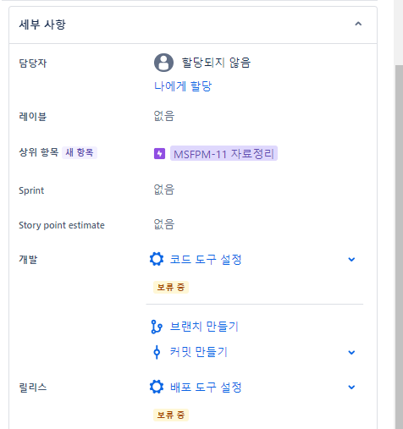Click the 보류 중 badge under 개발
This screenshot has height=429, width=403.
coord(171,288)
